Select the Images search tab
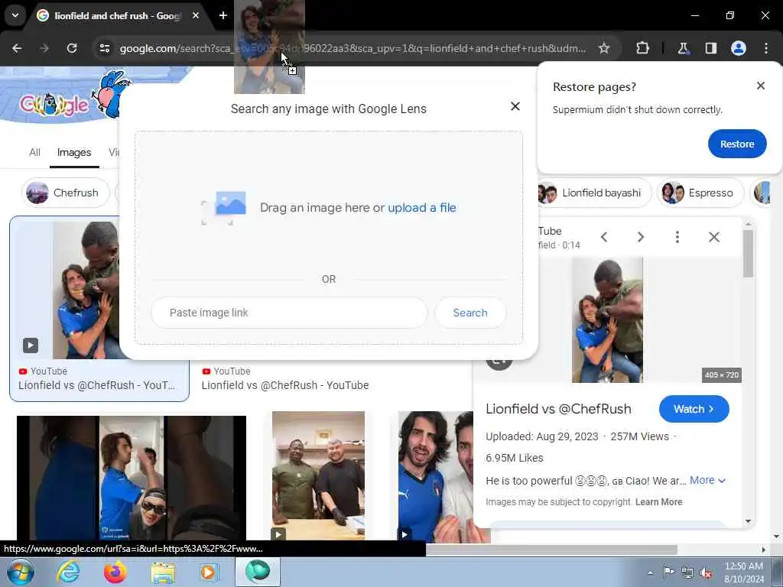This screenshot has height=587, width=783. (74, 152)
